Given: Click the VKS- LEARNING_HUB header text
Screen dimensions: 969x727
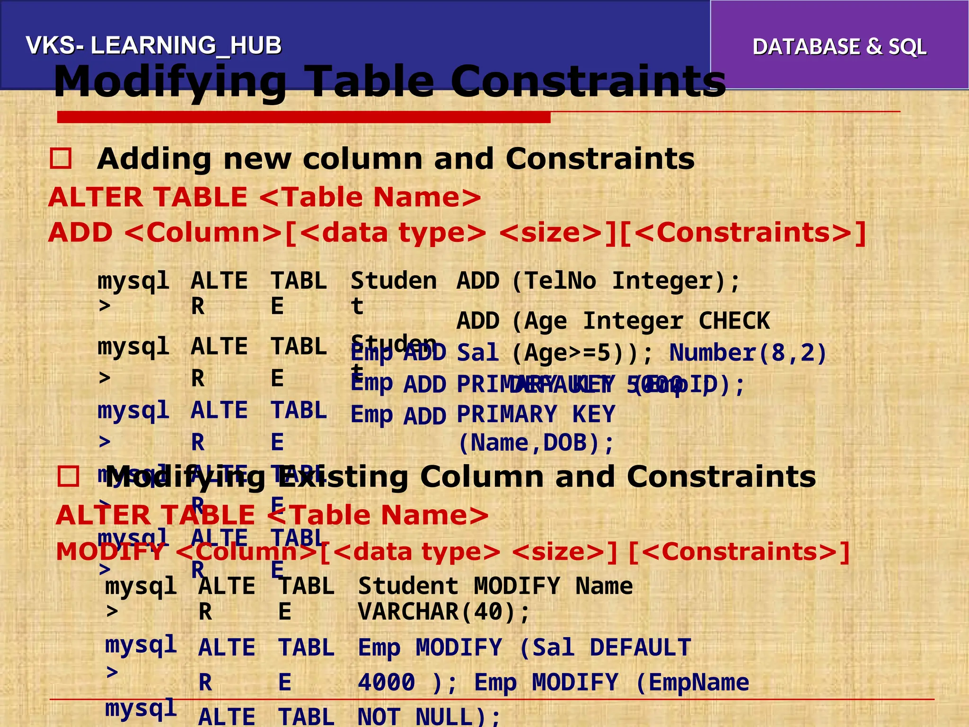Looking at the screenshot, I should pyautogui.click(x=154, y=46).
